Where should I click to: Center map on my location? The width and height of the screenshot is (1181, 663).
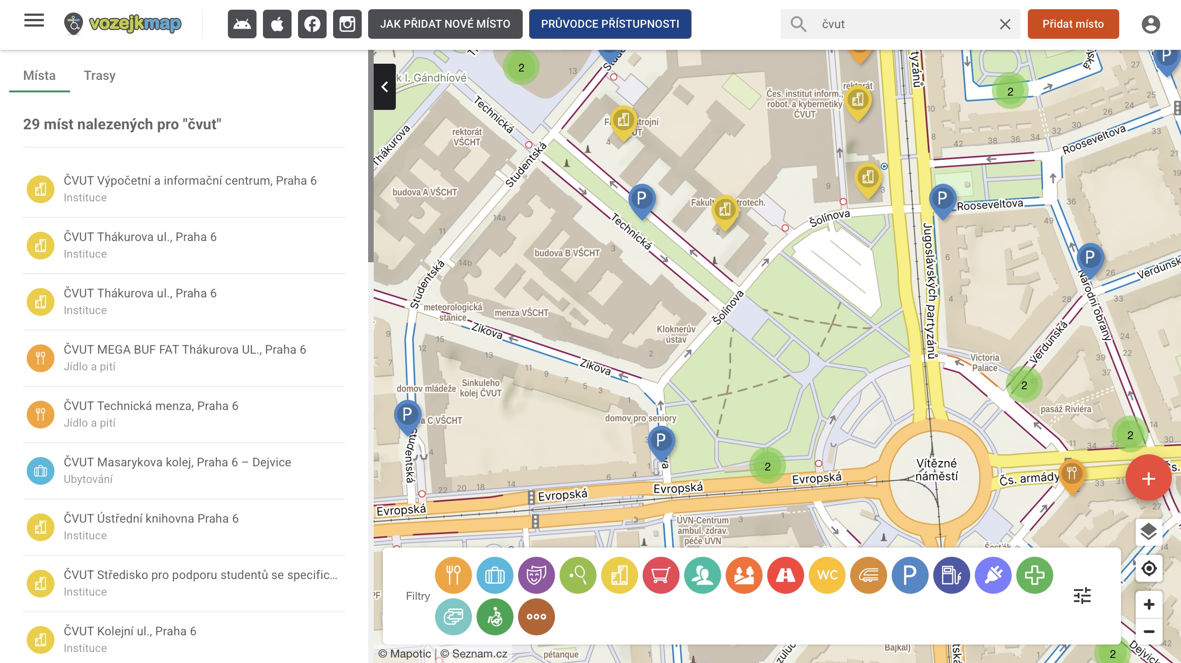[1149, 568]
